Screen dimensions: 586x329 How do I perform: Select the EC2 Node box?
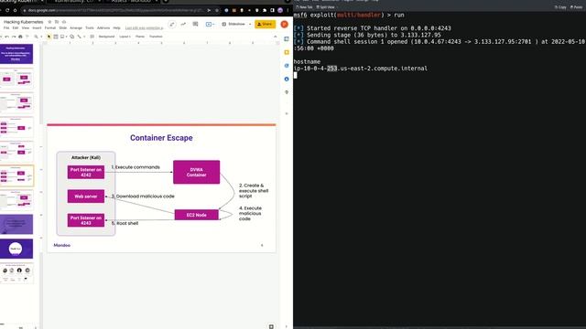tap(197, 215)
